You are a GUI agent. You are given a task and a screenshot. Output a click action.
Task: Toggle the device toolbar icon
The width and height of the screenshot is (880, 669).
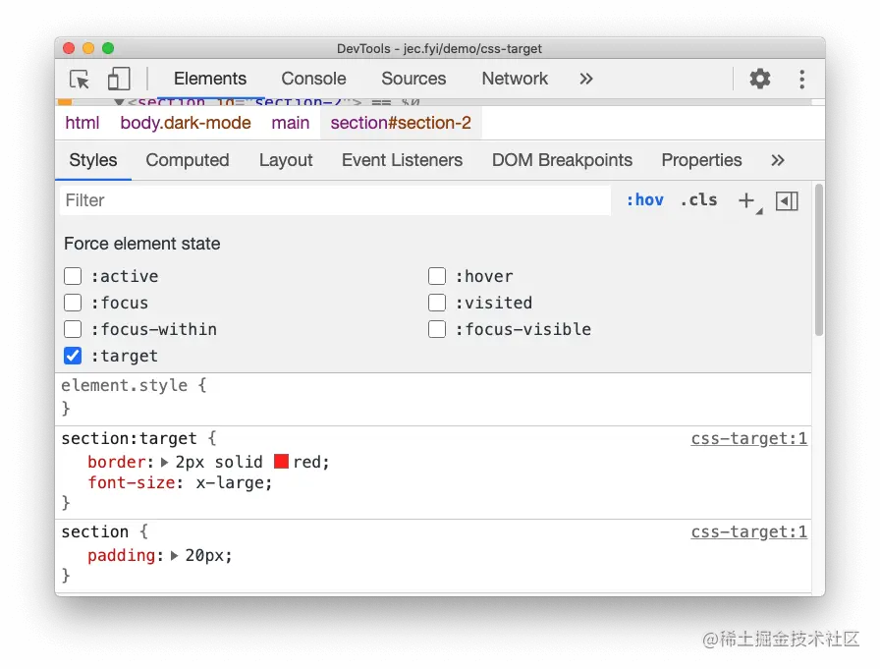[119, 79]
